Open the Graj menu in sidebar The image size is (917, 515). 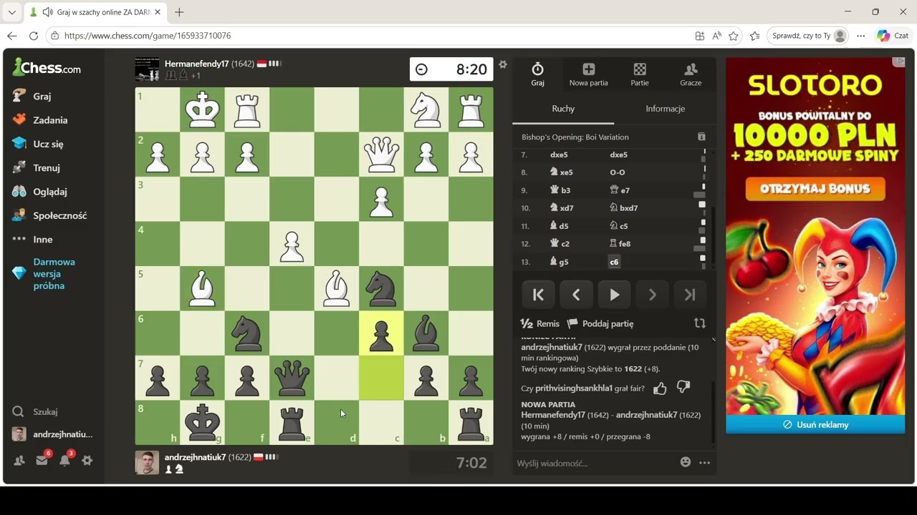pyautogui.click(x=32, y=96)
